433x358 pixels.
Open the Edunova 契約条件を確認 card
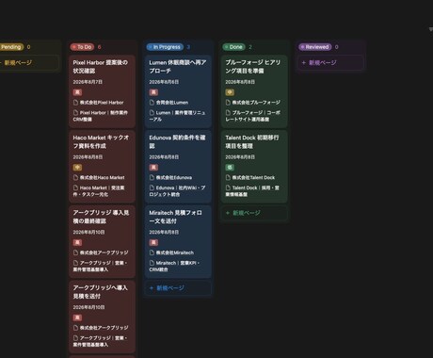click(x=178, y=166)
